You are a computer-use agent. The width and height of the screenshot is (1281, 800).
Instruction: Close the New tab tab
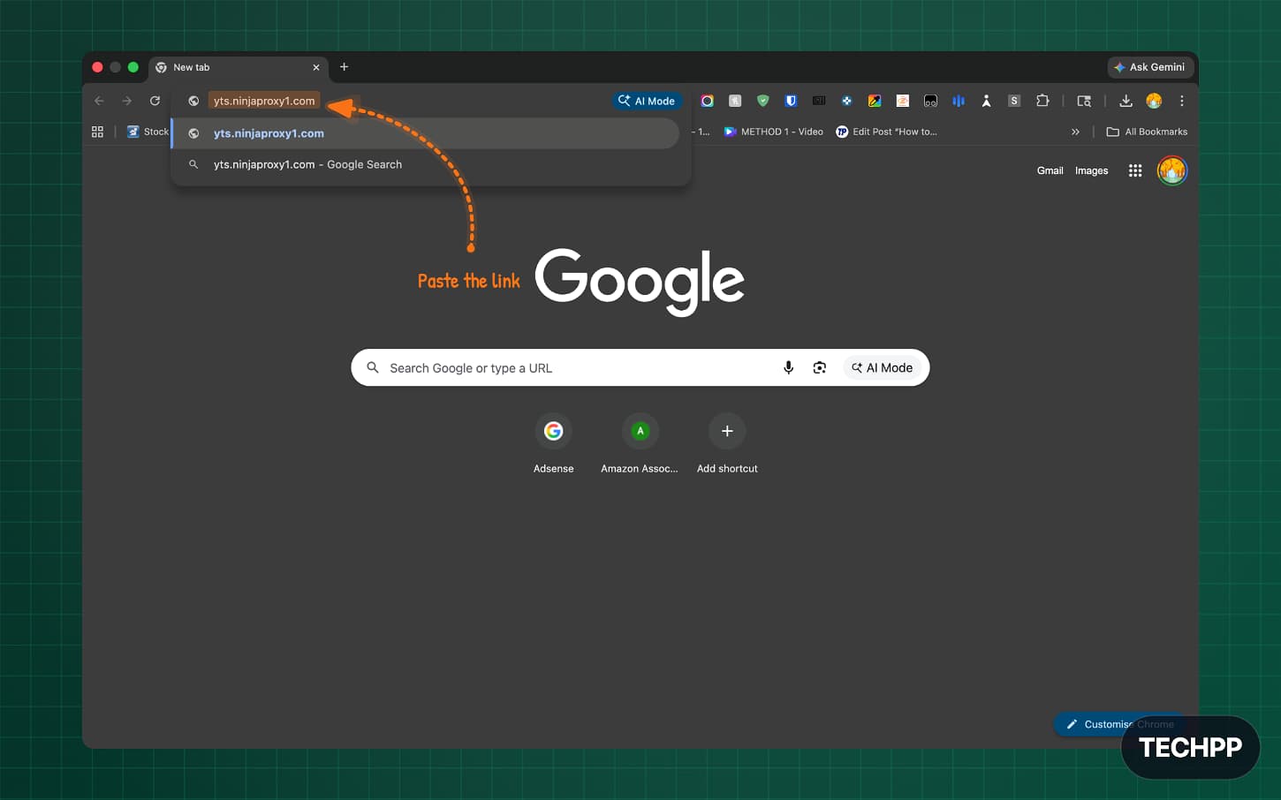point(316,67)
